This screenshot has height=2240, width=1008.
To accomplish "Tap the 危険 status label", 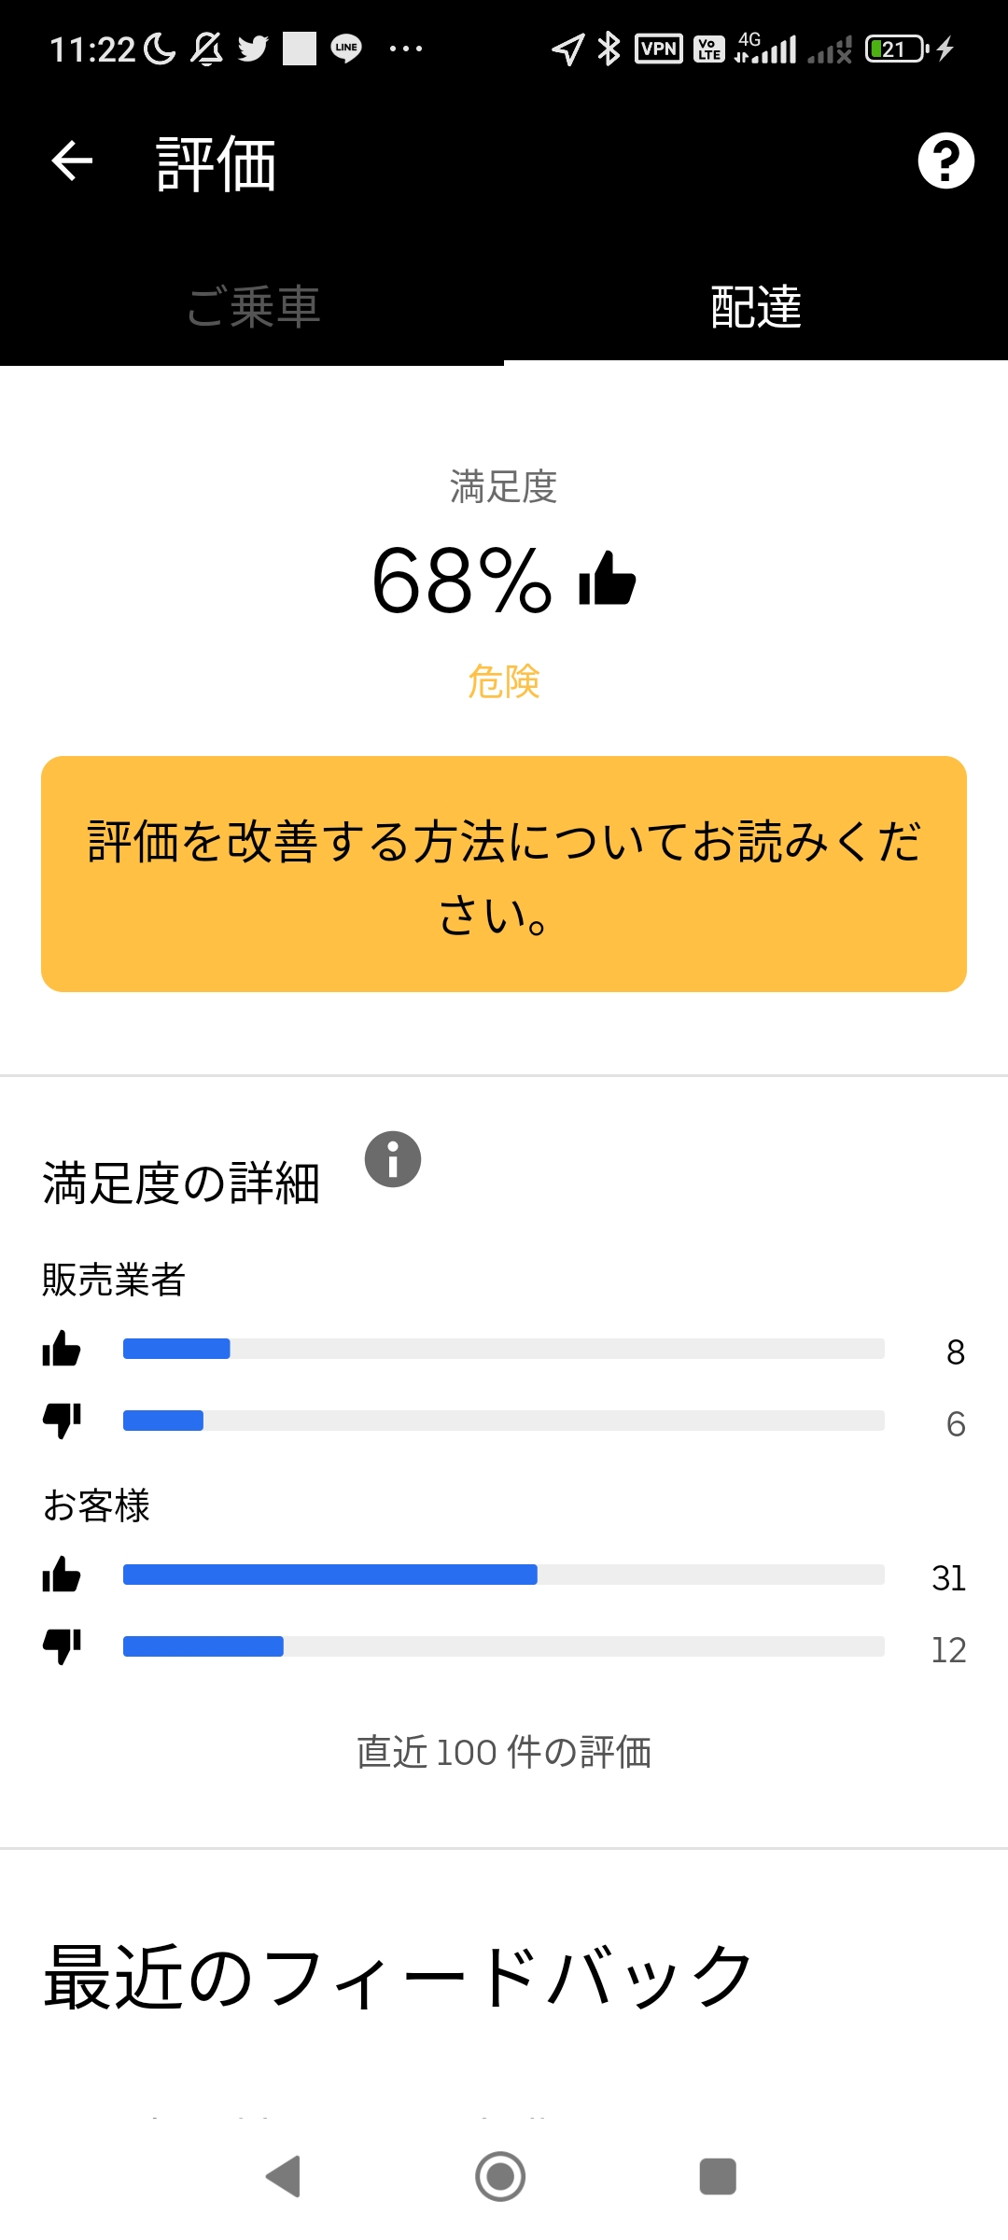I will point(504,681).
